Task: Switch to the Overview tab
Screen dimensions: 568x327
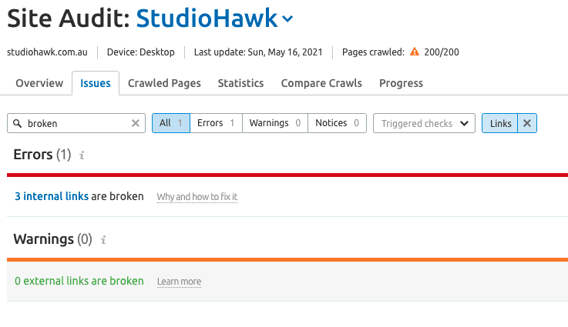Action: tap(39, 83)
